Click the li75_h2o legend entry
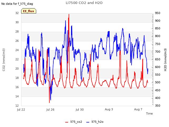This screenshot has height=127, width=169. [x=95, y=122]
